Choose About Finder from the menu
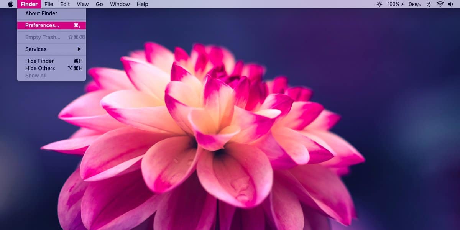 [x=51, y=13]
